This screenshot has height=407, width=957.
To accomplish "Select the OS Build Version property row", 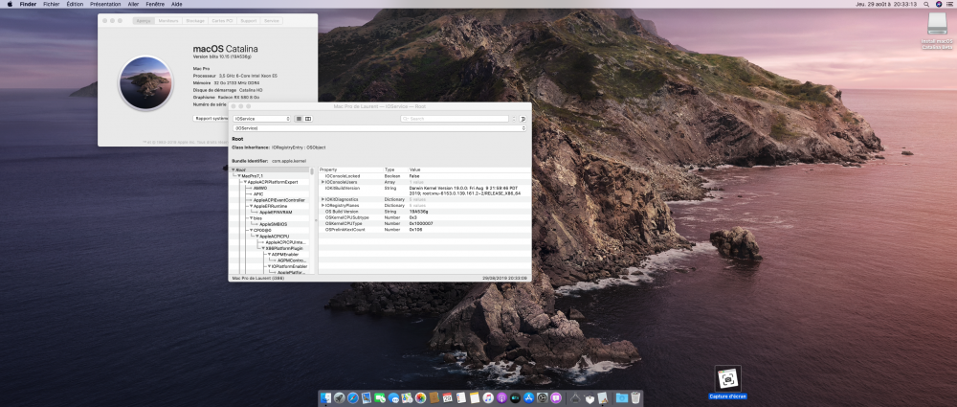I will point(424,212).
